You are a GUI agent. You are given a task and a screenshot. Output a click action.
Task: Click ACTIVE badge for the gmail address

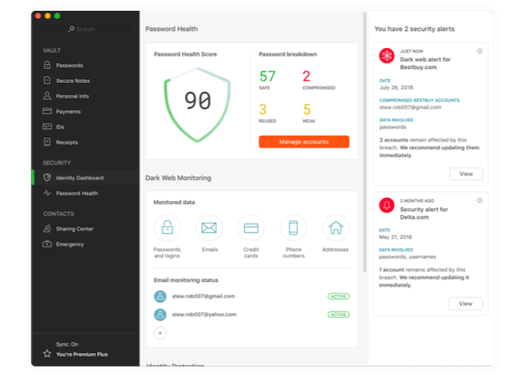(x=339, y=297)
